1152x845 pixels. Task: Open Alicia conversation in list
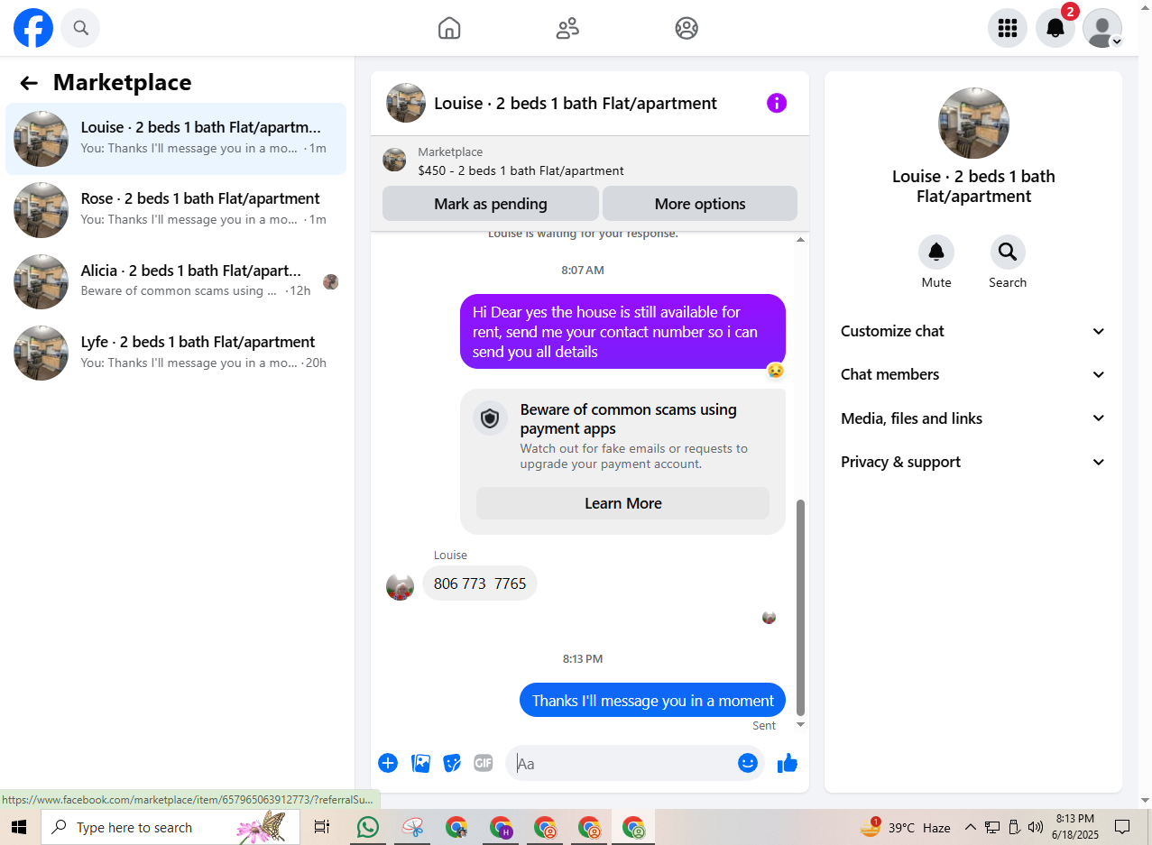click(176, 280)
